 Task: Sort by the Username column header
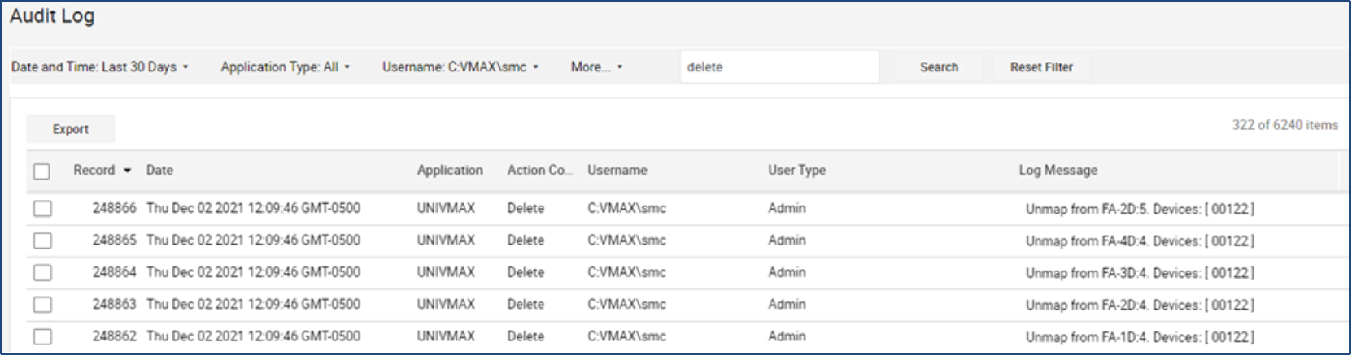[617, 170]
